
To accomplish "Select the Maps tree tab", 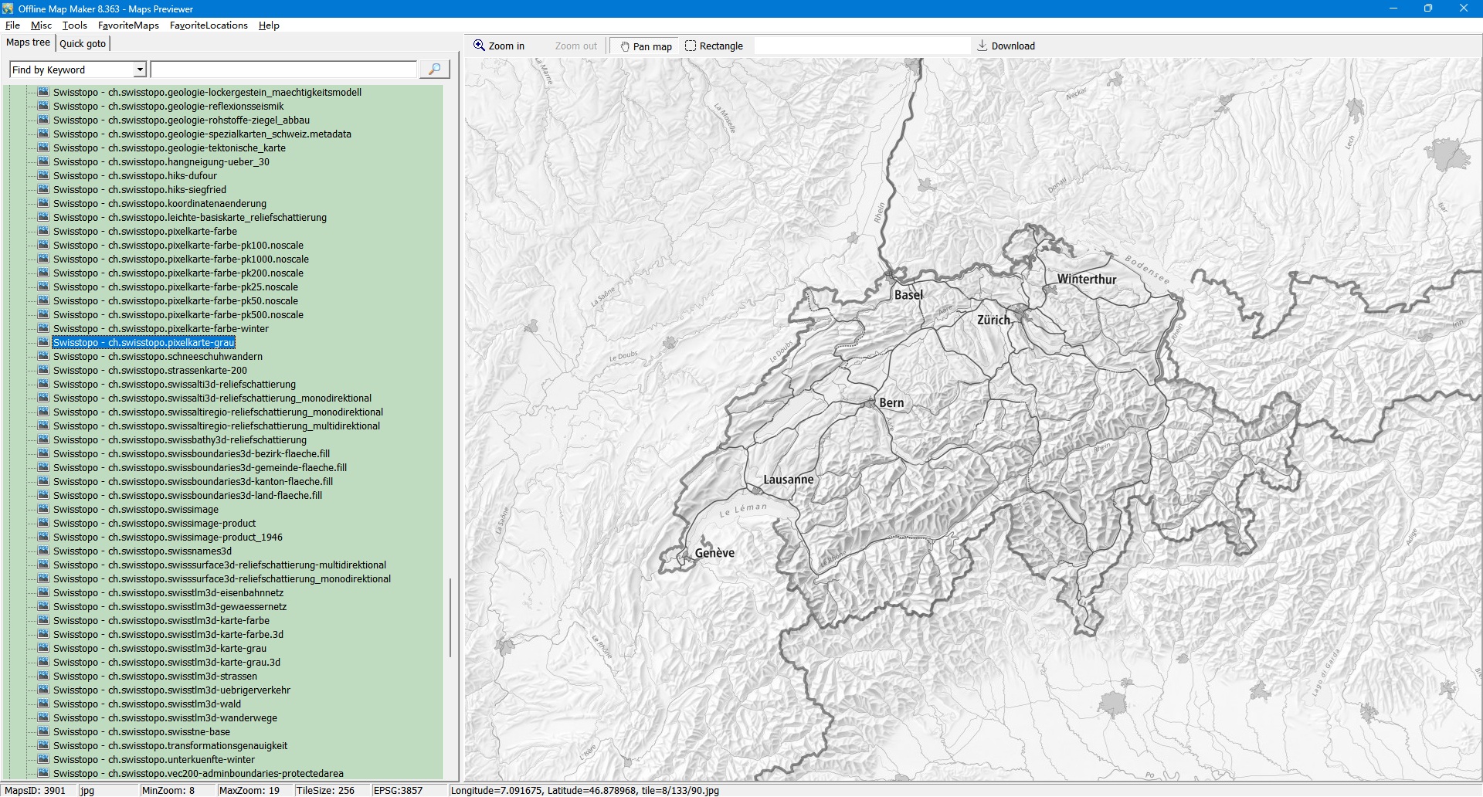I will 28,43.
